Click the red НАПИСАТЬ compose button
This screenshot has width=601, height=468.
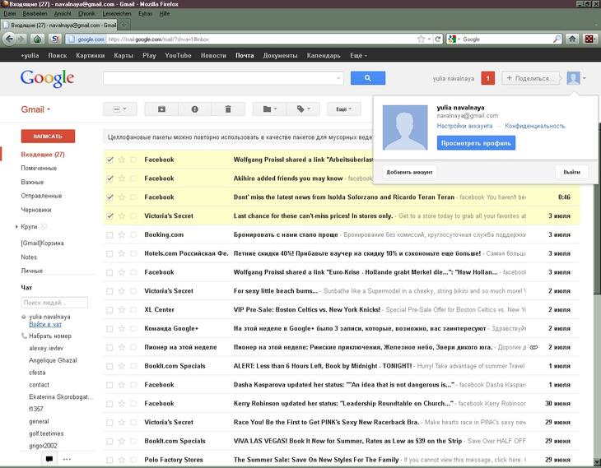(48, 137)
